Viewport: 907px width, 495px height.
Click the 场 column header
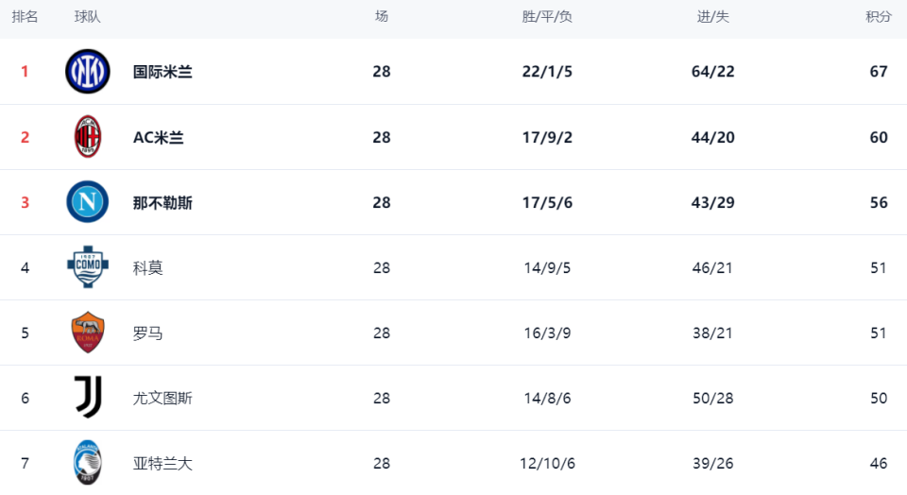(381, 17)
